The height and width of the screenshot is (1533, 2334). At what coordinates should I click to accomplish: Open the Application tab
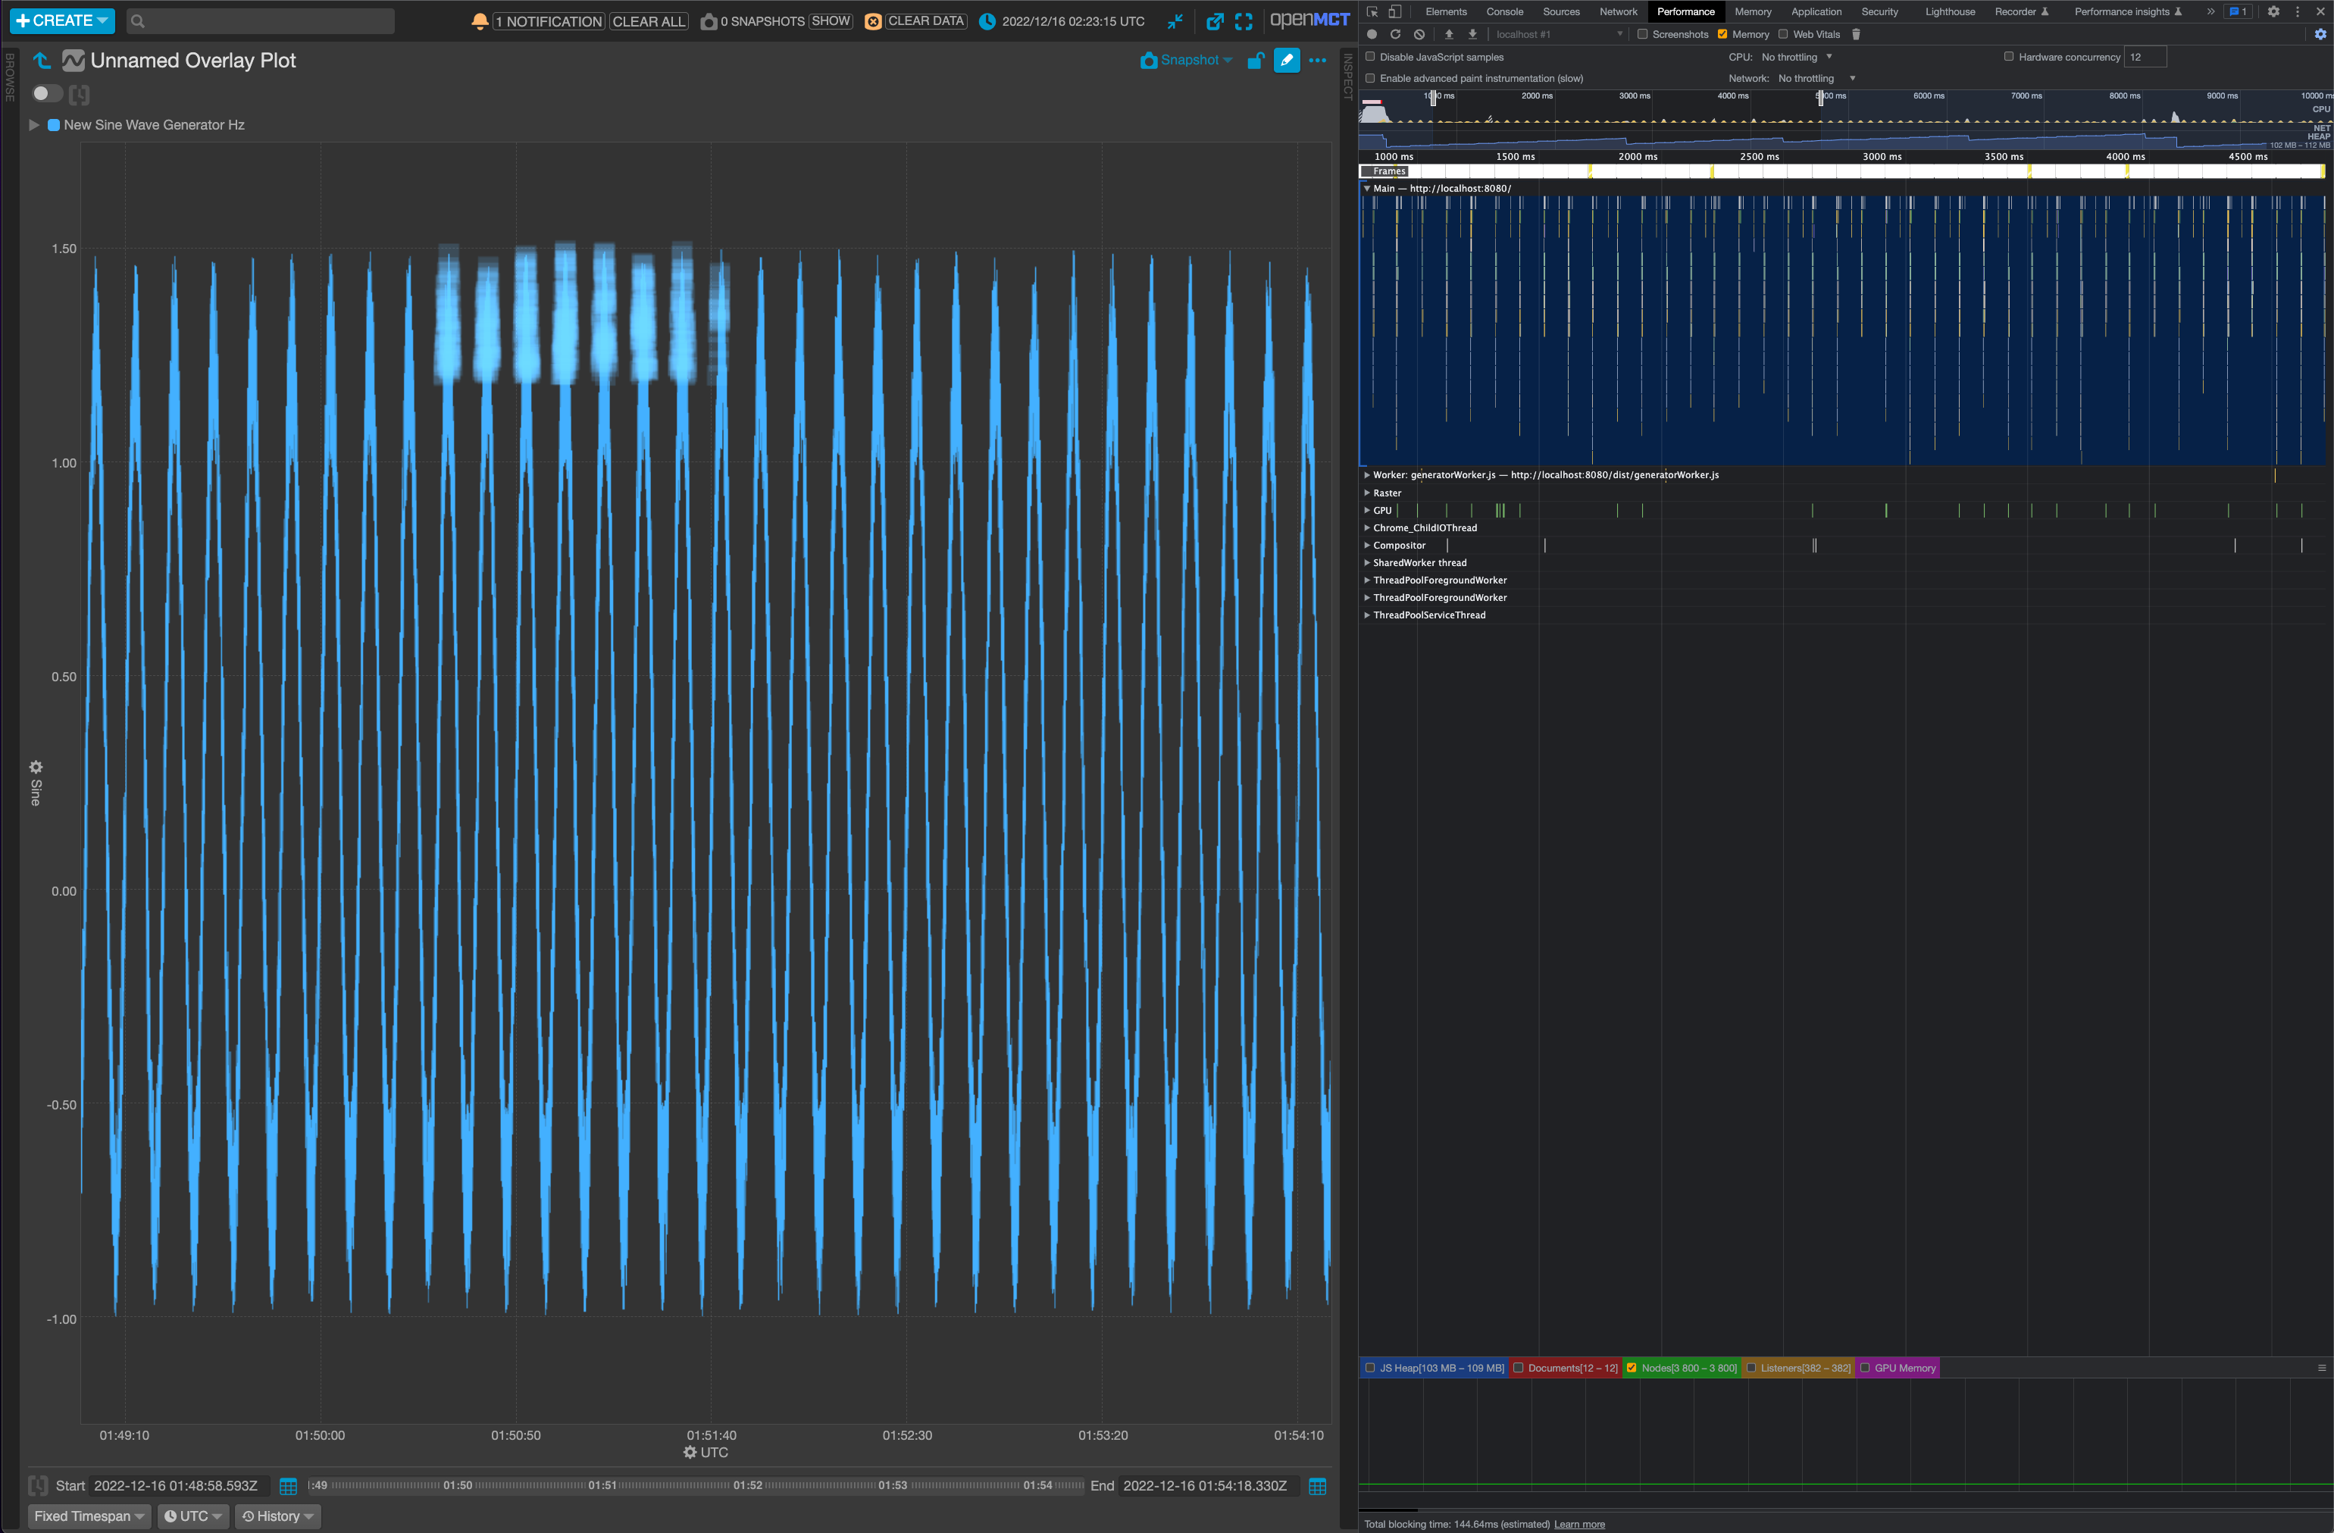[1816, 12]
